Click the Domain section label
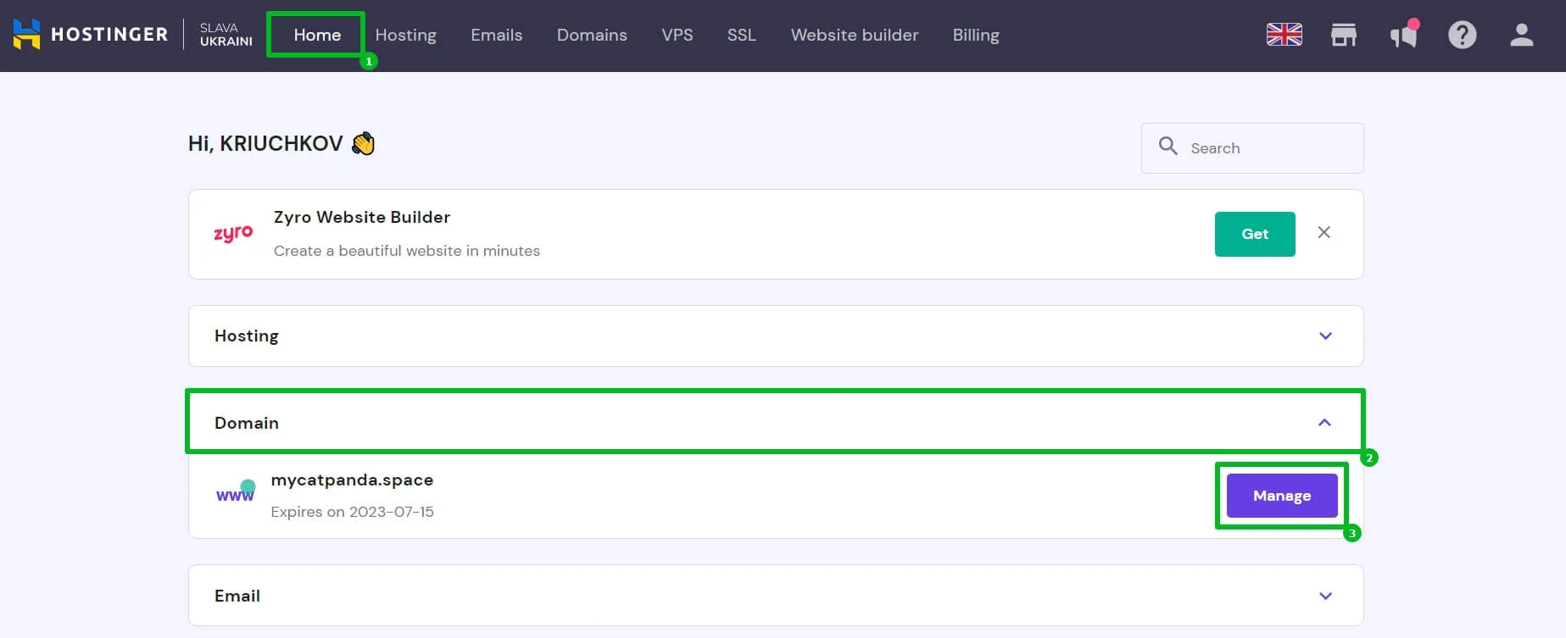Viewport: 1566px width, 638px height. coord(246,423)
